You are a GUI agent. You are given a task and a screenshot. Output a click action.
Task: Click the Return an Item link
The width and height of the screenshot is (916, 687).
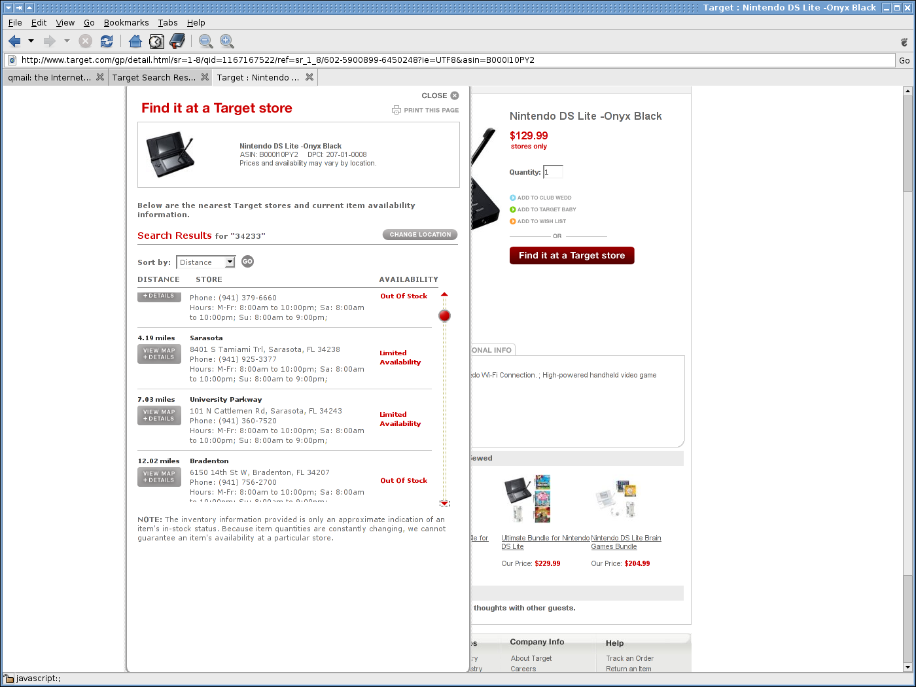pyautogui.click(x=629, y=669)
